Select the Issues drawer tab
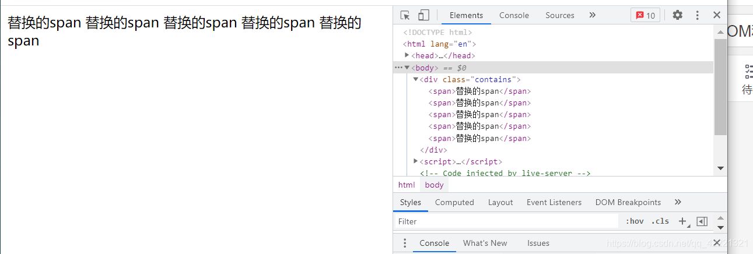 538,243
